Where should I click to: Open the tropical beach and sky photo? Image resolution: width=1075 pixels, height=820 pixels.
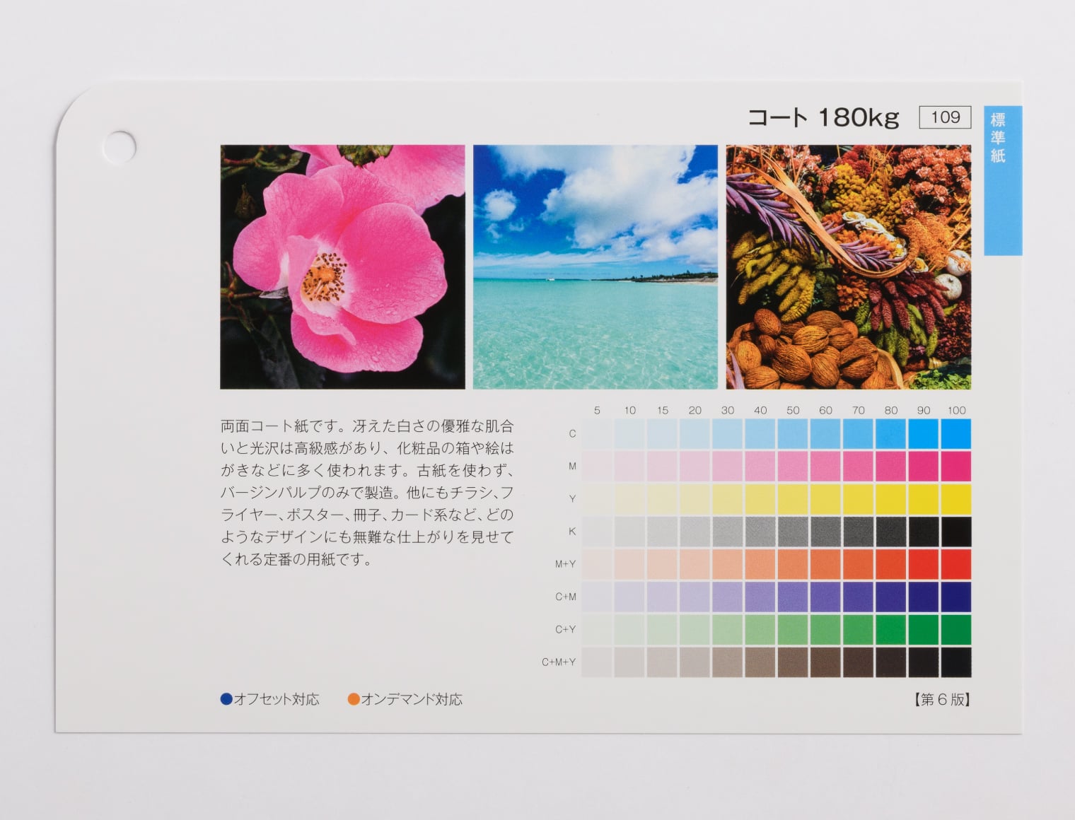(x=595, y=266)
